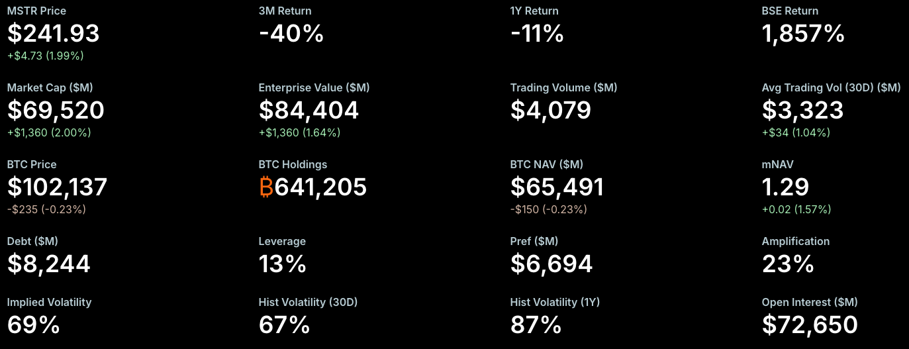Click the Open Interest value $72,650

(810, 325)
